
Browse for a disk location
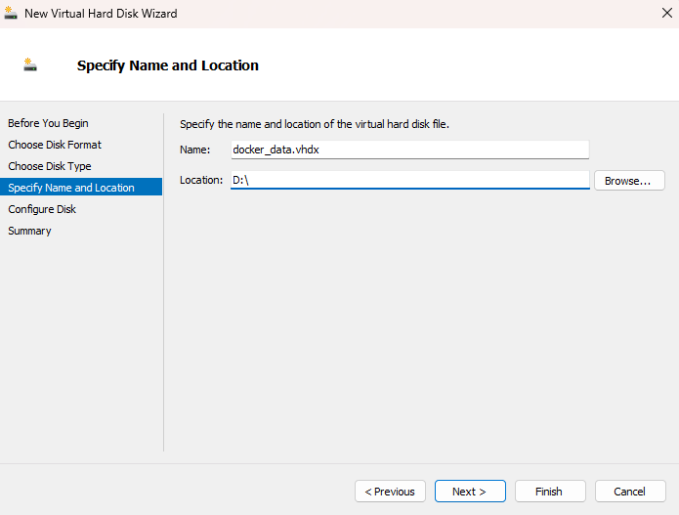629,181
